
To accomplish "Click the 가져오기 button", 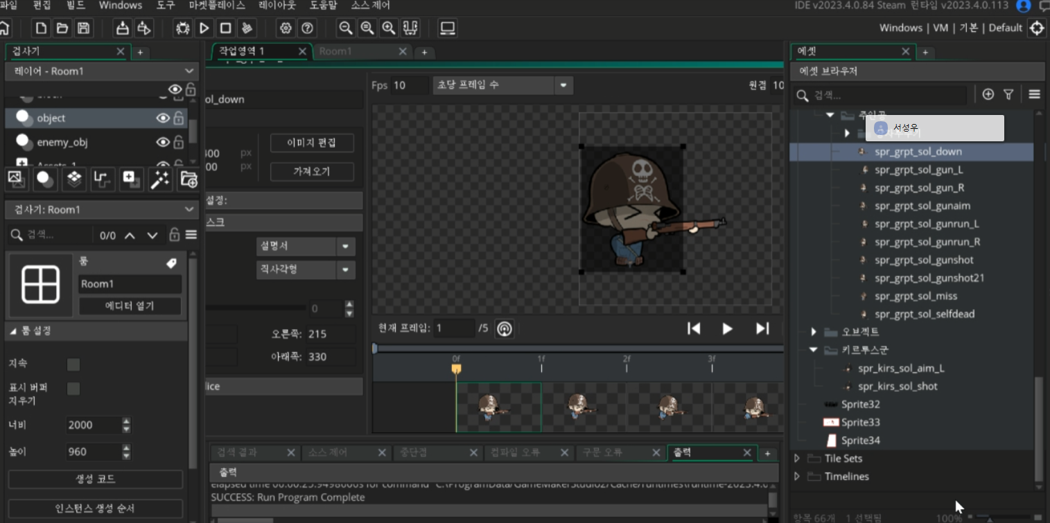I will coord(312,172).
